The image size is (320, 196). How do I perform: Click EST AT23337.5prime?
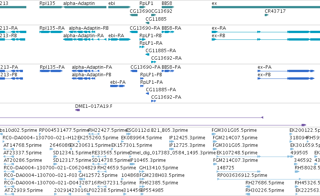23,153
